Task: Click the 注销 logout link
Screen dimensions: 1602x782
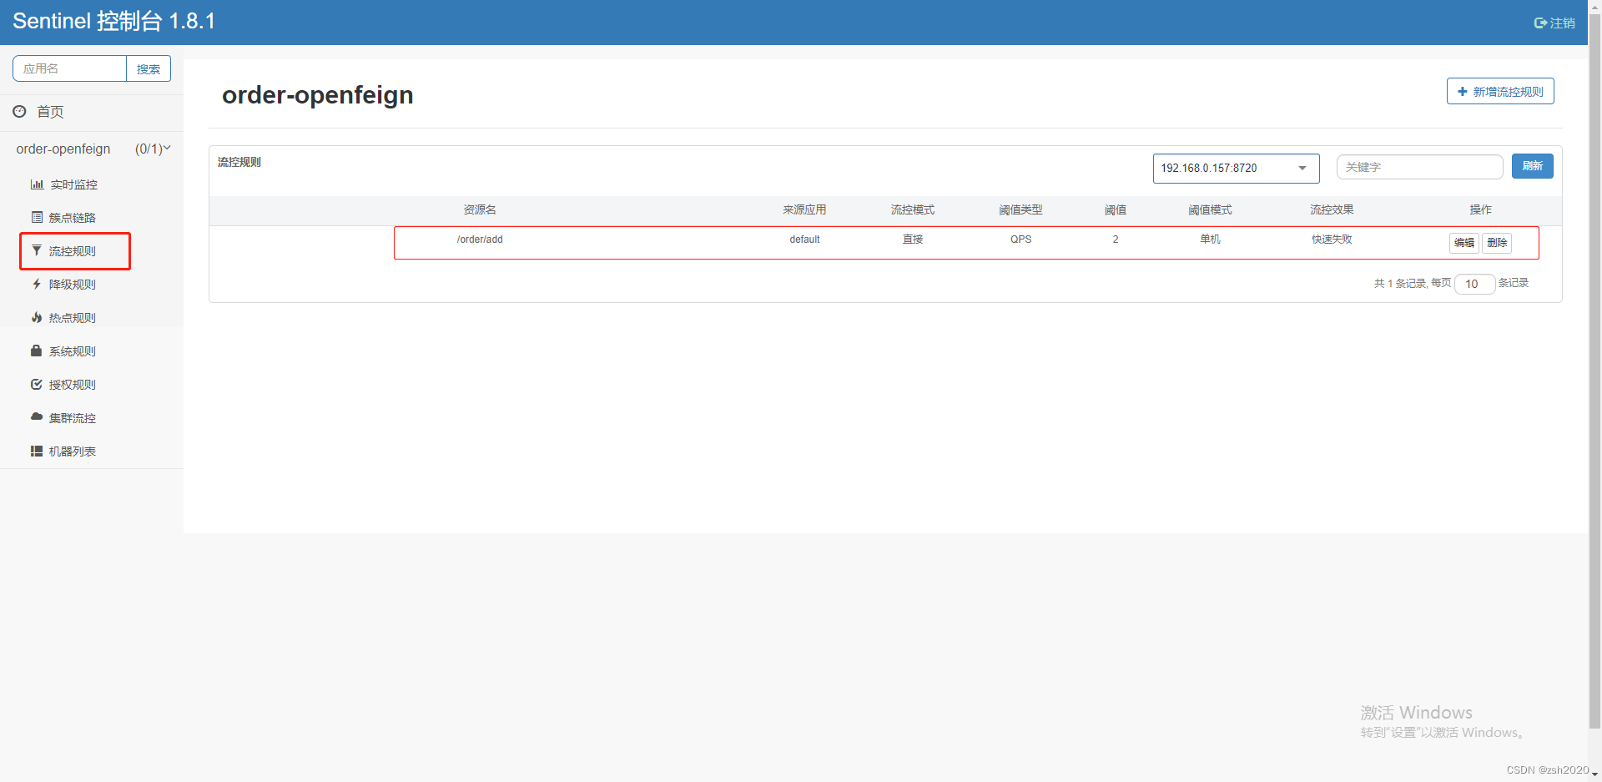Action: pos(1554,23)
